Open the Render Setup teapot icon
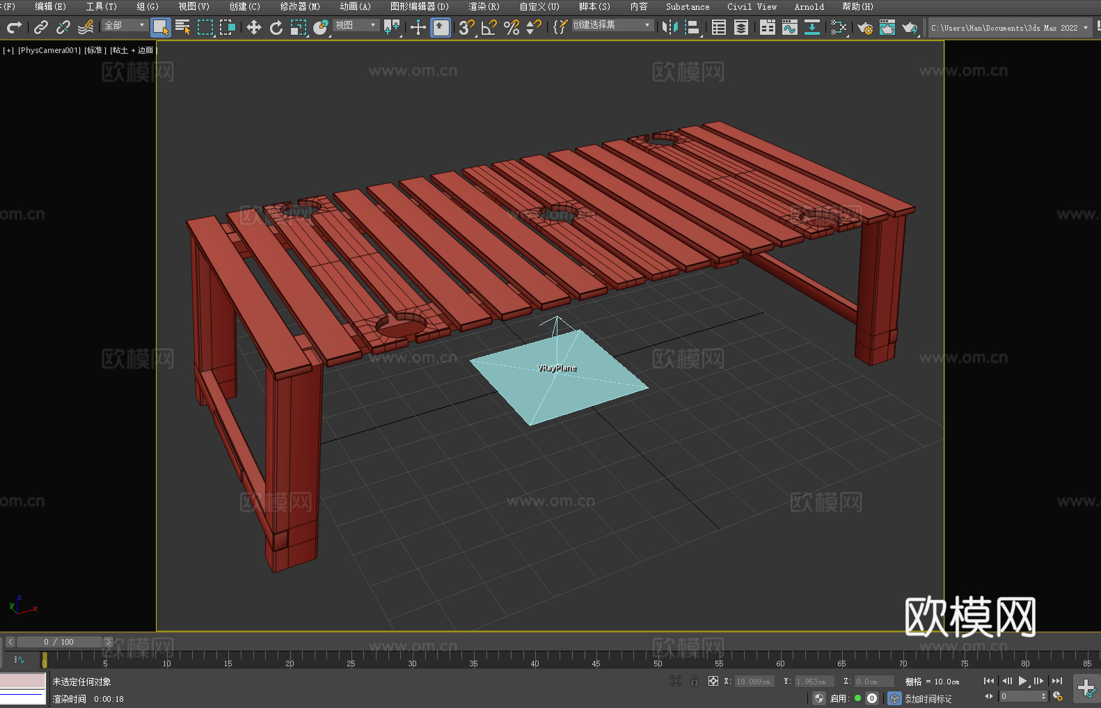Viewport: 1101px width, 708px height. tap(864, 27)
